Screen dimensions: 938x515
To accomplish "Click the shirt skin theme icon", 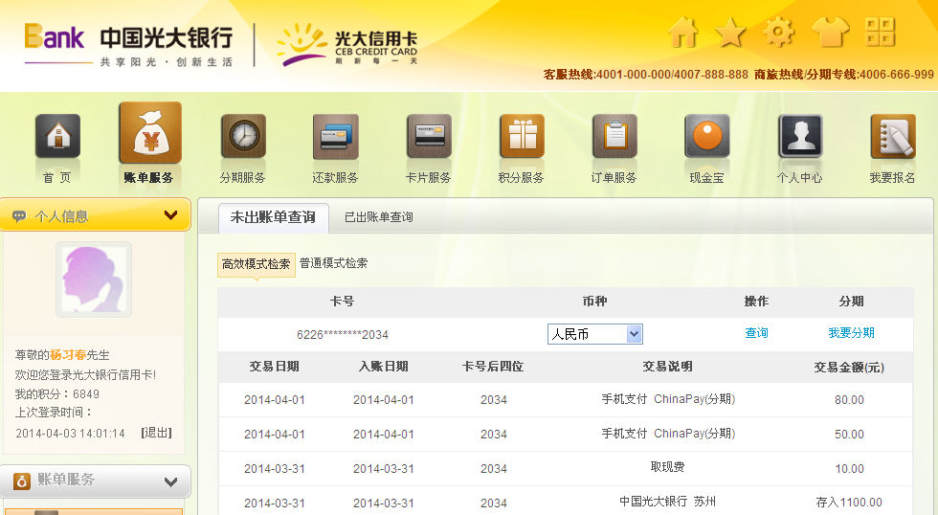I will (830, 33).
